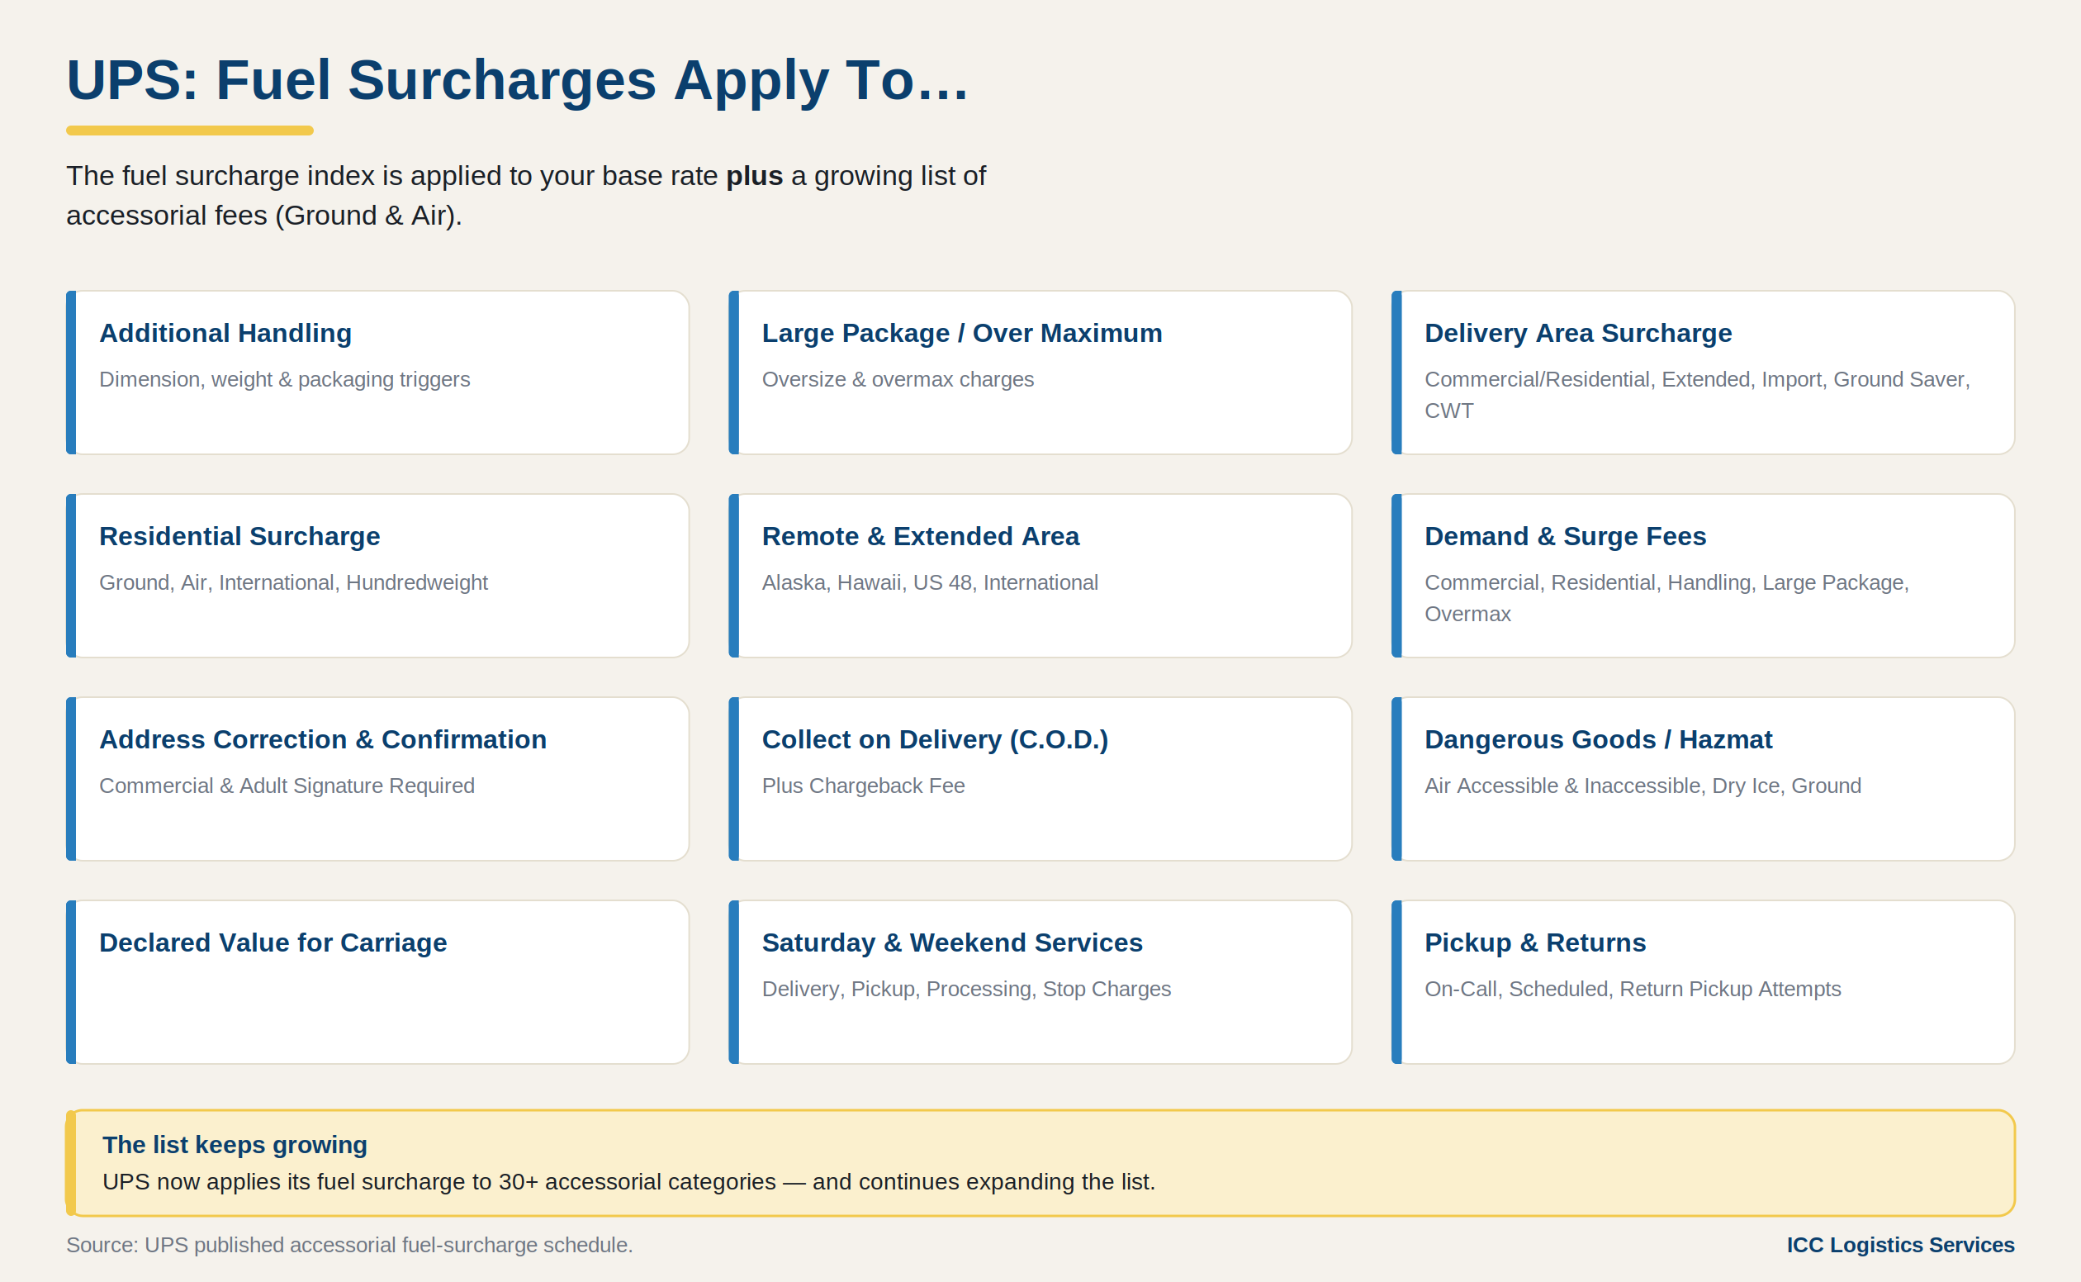The width and height of the screenshot is (2081, 1282).
Task: Select 'Collect on Delivery (C.O.D.)' heading
Action: pos(935,739)
